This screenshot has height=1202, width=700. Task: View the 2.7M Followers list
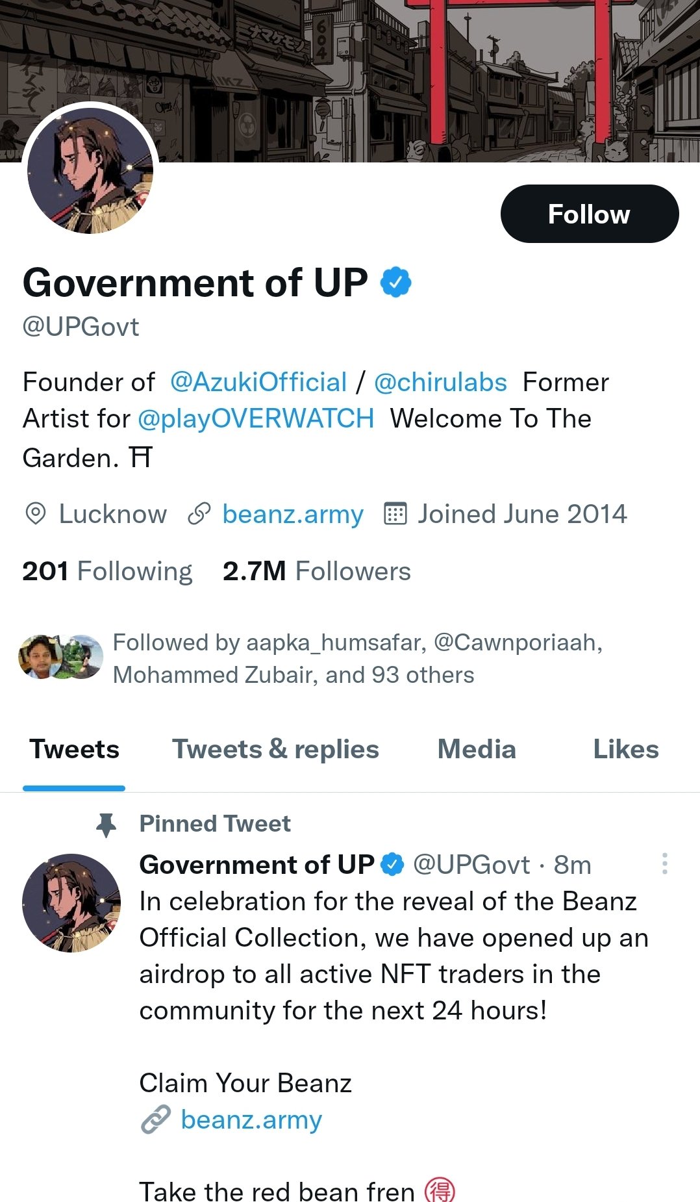click(317, 571)
